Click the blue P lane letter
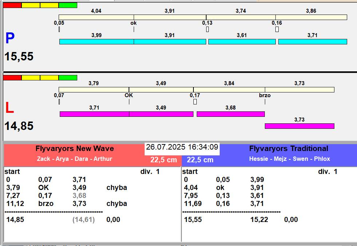This screenshot has height=246, width=357. point(10,39)
